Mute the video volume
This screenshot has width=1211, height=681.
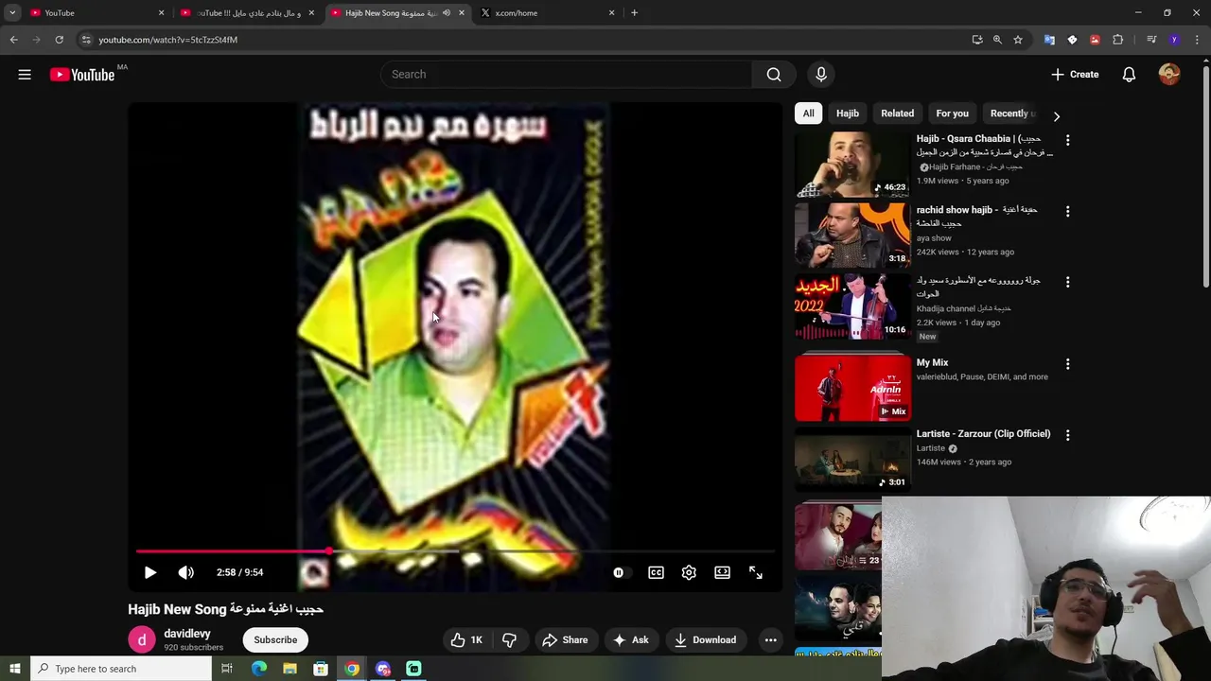[x=186, y=572]
